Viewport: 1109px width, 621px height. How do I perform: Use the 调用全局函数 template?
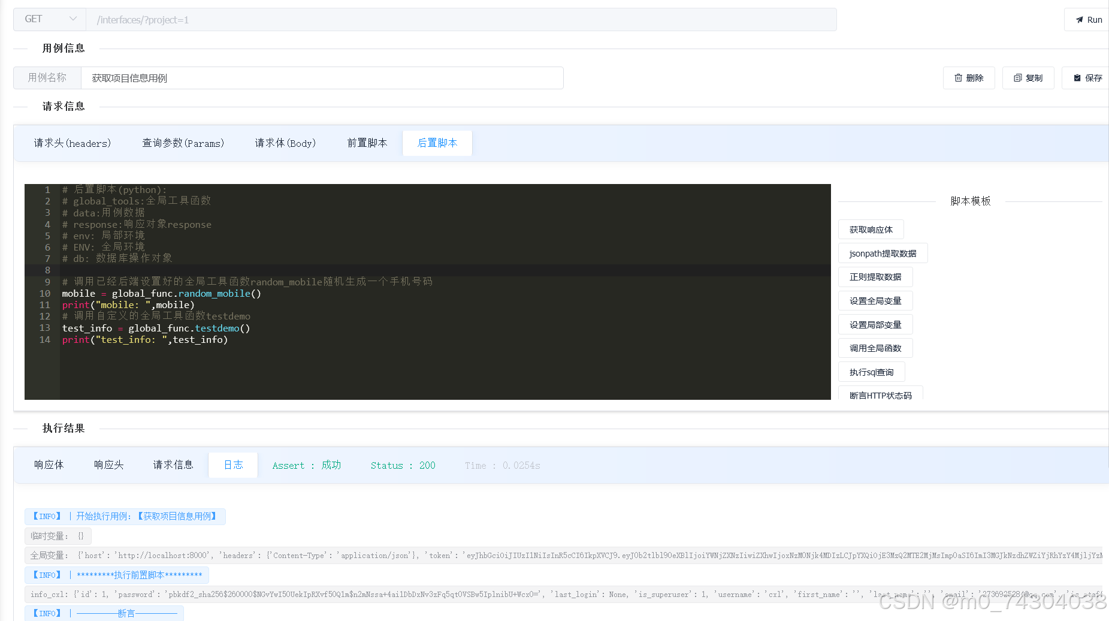pos(875,348)
